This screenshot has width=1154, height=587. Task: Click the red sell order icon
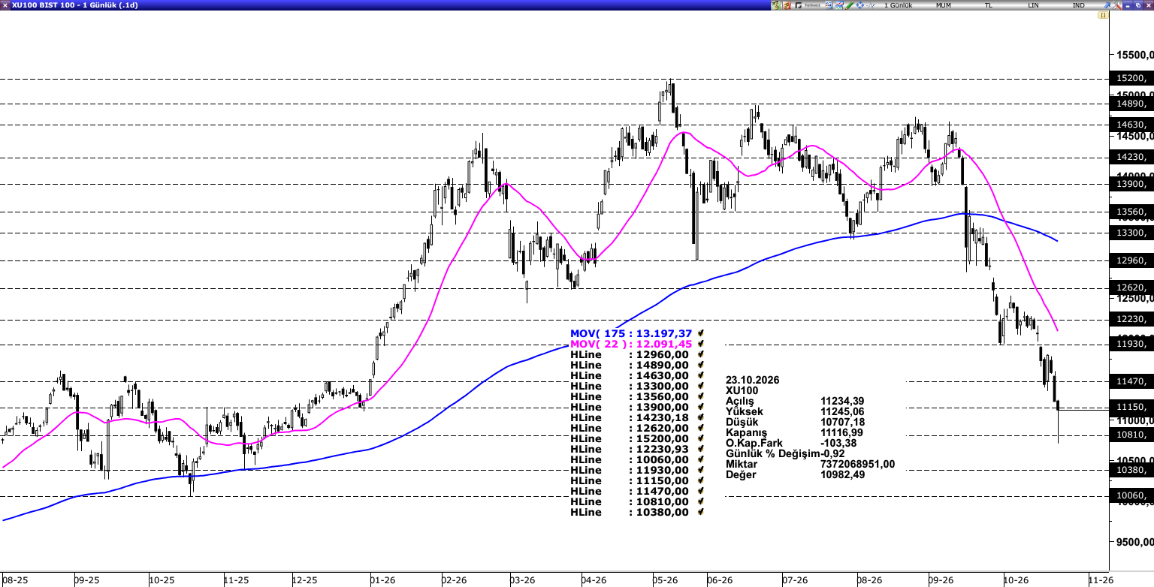(x=787, y=5)
